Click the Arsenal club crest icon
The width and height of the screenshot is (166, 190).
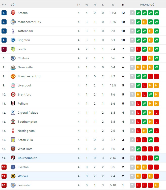pos(13,13)
